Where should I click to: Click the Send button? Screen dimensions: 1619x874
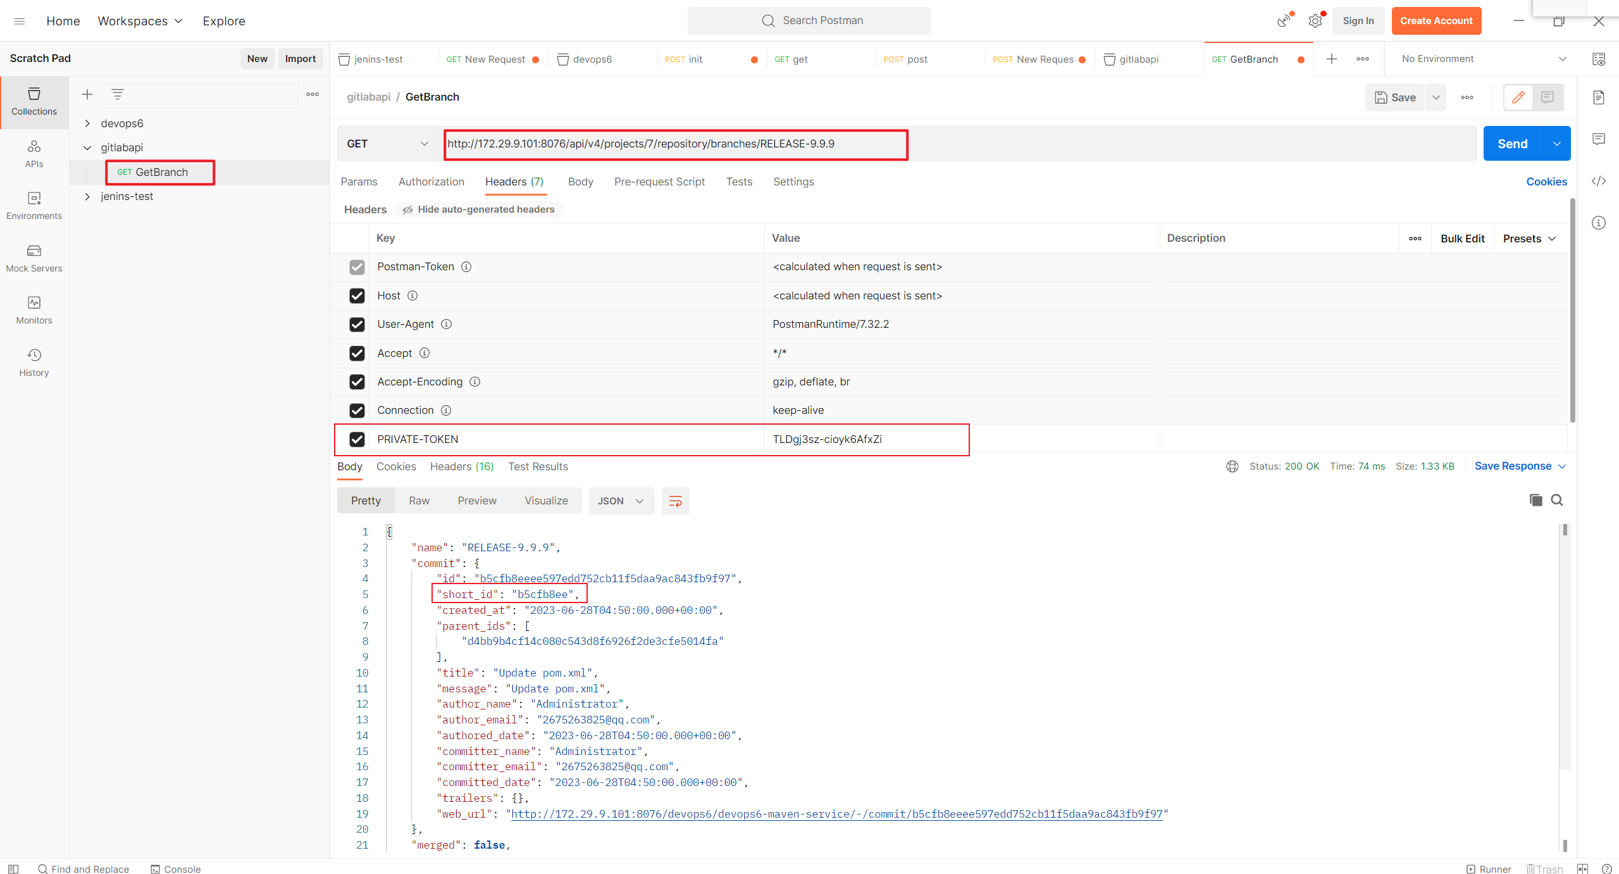click(x=1513, y=144)
